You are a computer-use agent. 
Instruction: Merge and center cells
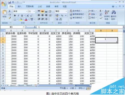click(50, 15)
